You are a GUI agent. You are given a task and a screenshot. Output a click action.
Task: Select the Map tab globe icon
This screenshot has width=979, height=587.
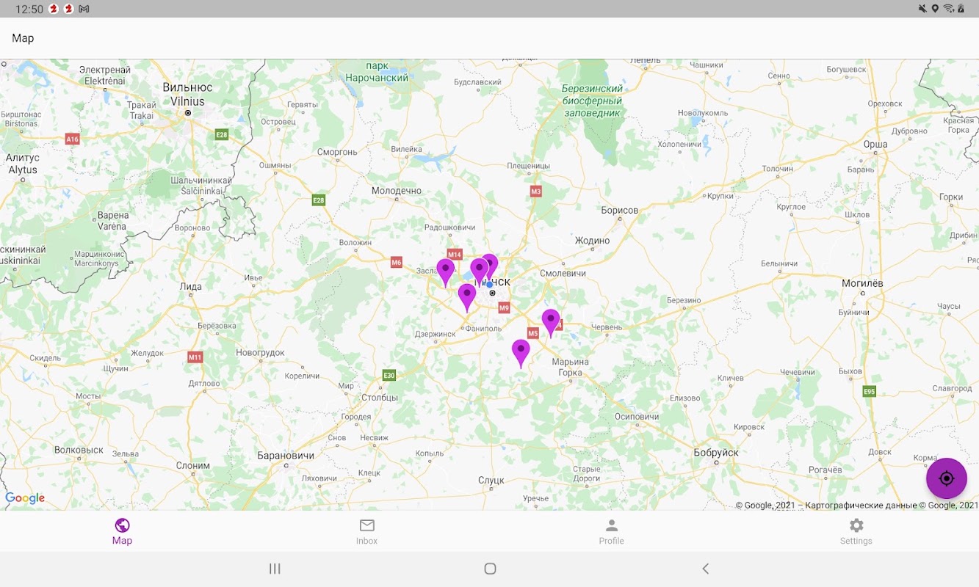coord(122,525)
